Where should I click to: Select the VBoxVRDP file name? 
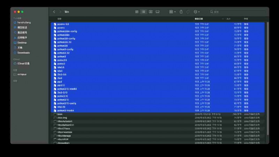pyautogui.click(x=63, y=139)
